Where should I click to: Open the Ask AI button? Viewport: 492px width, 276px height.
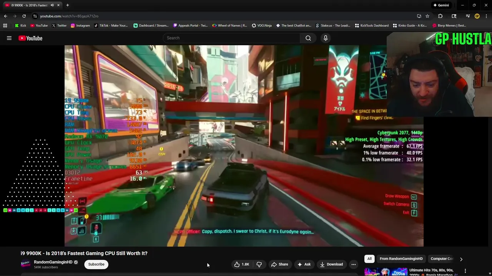coord(304,264)
